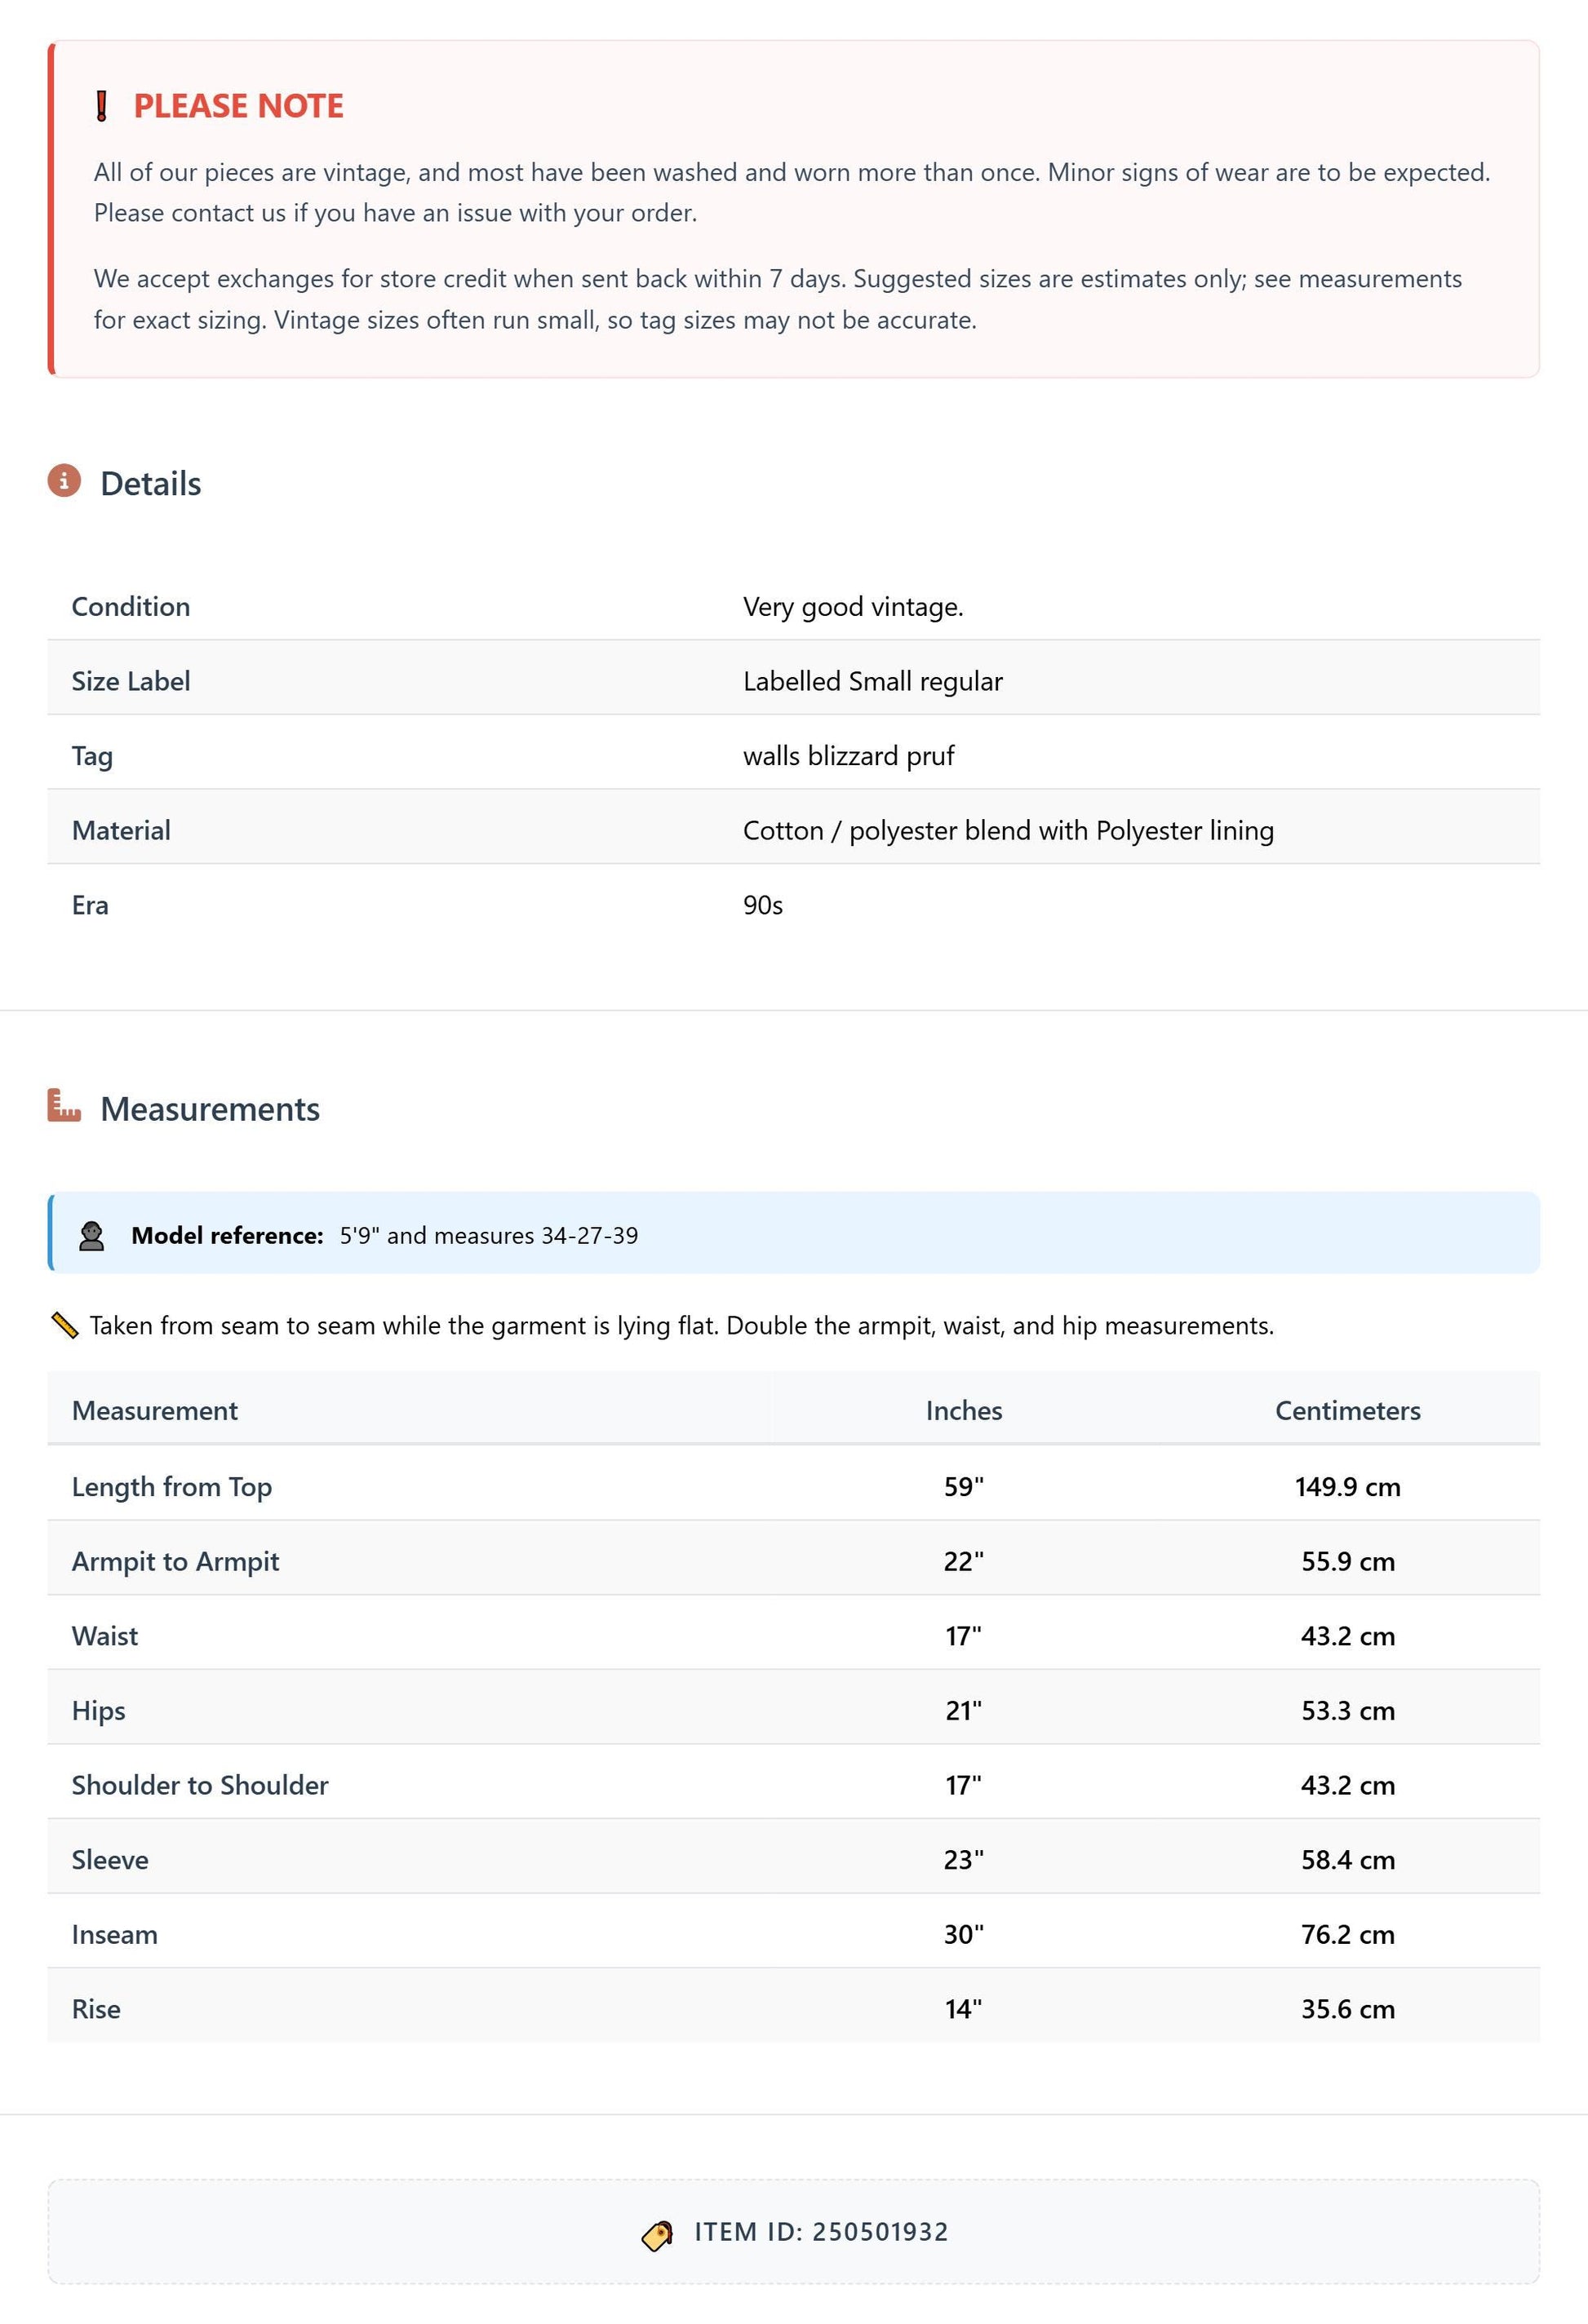Click the Centimeters column header
Image resolution: width=1588 pixels, height=2324 pixels.
pyautogui.click(x=1348, y=1410)
